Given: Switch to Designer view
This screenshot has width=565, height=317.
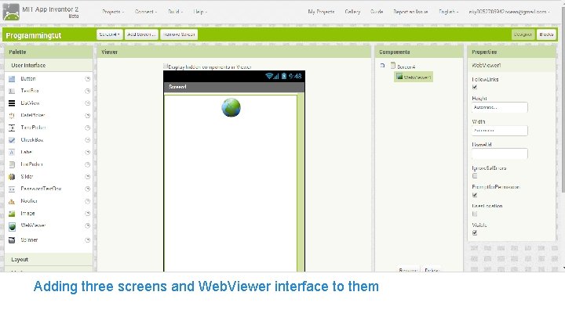Looking at the screenshot, I should click(523, 34).
